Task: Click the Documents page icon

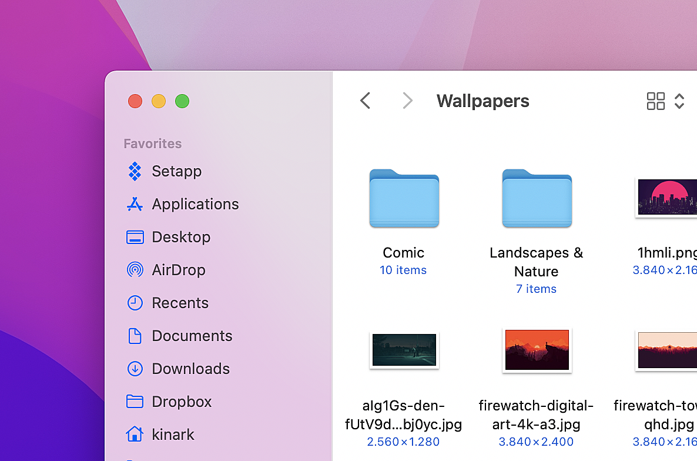Action: tap(135, 336)
